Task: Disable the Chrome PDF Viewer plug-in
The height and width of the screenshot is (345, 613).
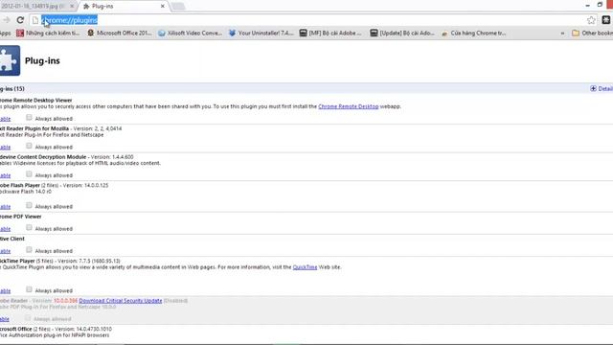Action: (x=5, y=229)
